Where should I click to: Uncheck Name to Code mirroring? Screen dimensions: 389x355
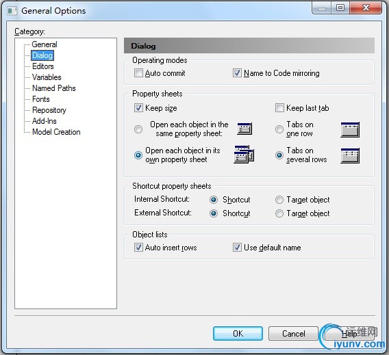[x=237, y=73]
